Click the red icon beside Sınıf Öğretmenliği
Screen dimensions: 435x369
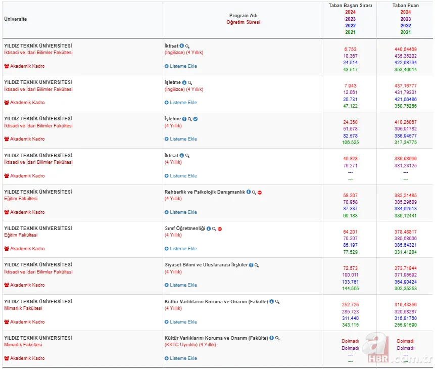pyautogui.click(x=220, y=229)
